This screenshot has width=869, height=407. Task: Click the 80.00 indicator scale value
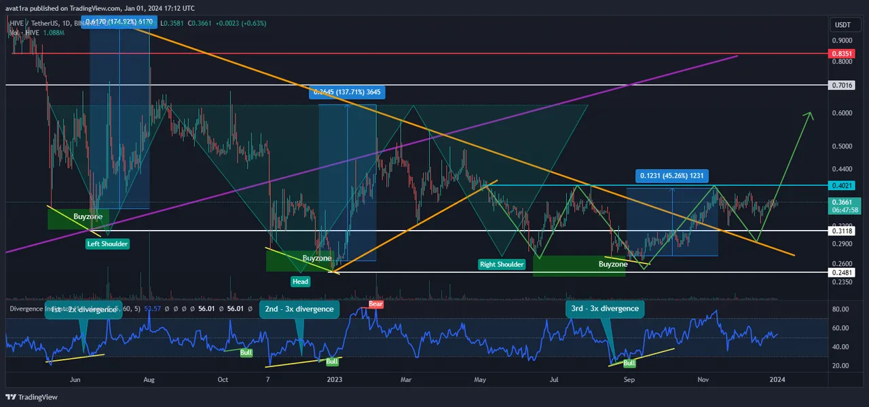pos(839,309)
